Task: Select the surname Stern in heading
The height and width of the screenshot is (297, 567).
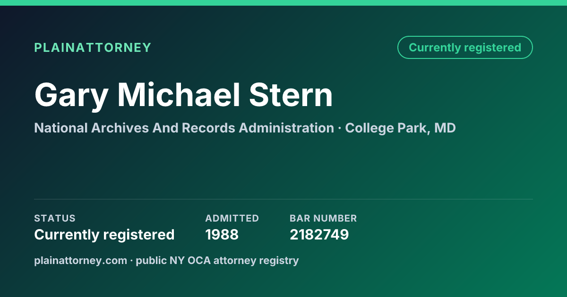Action: click(x=291, y=95)
